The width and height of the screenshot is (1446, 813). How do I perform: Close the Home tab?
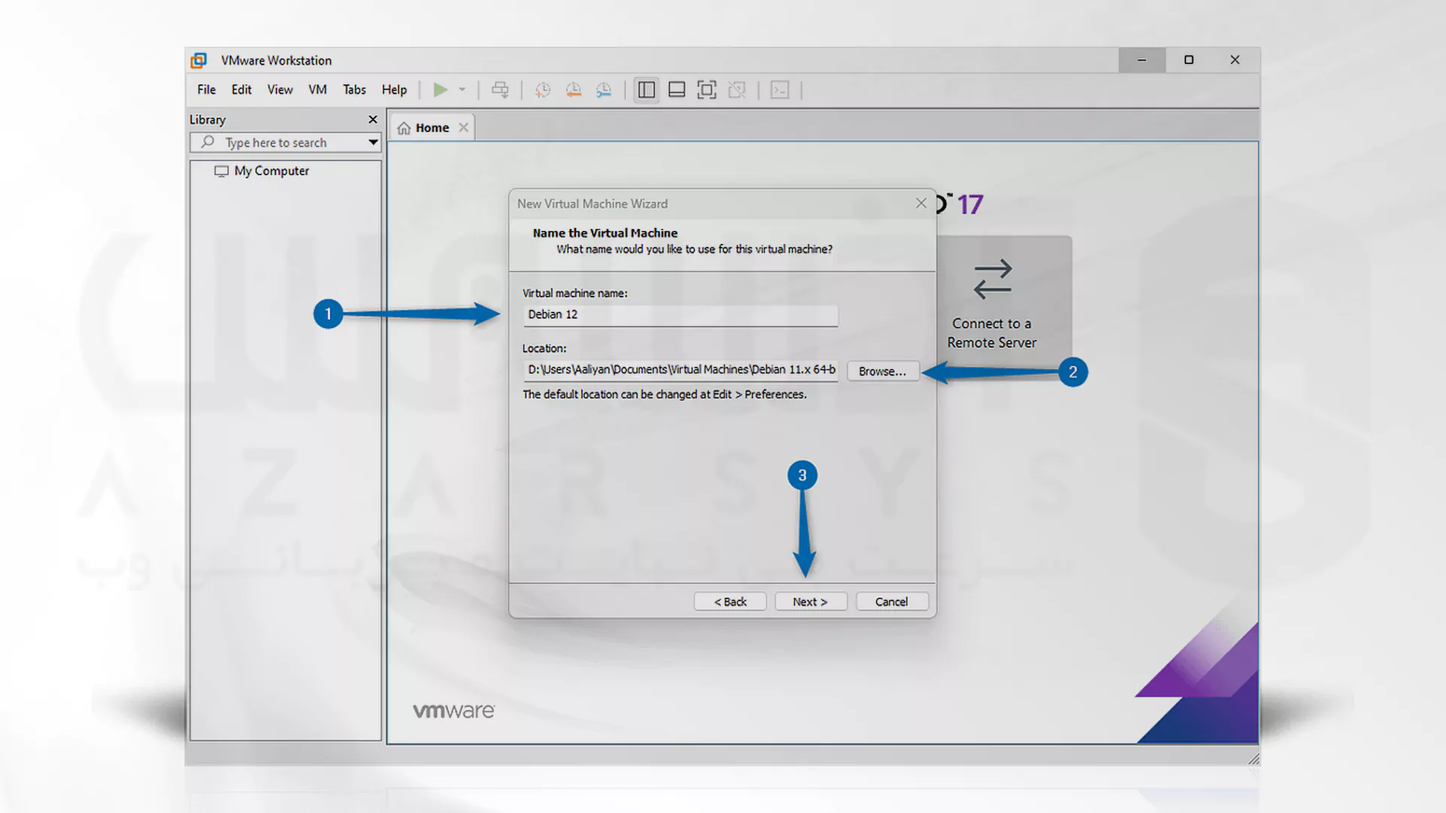464,128
